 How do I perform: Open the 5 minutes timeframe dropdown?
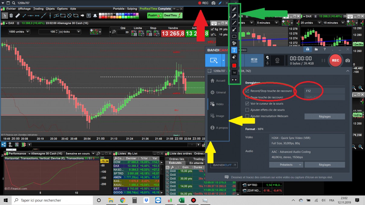[268, 23]
